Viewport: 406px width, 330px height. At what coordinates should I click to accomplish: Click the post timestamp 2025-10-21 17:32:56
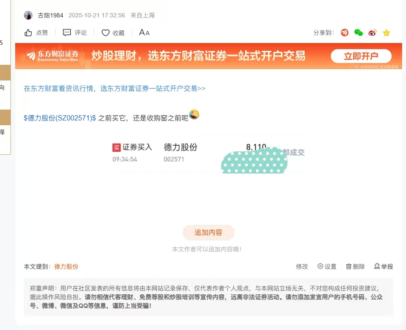pos(97,15)
